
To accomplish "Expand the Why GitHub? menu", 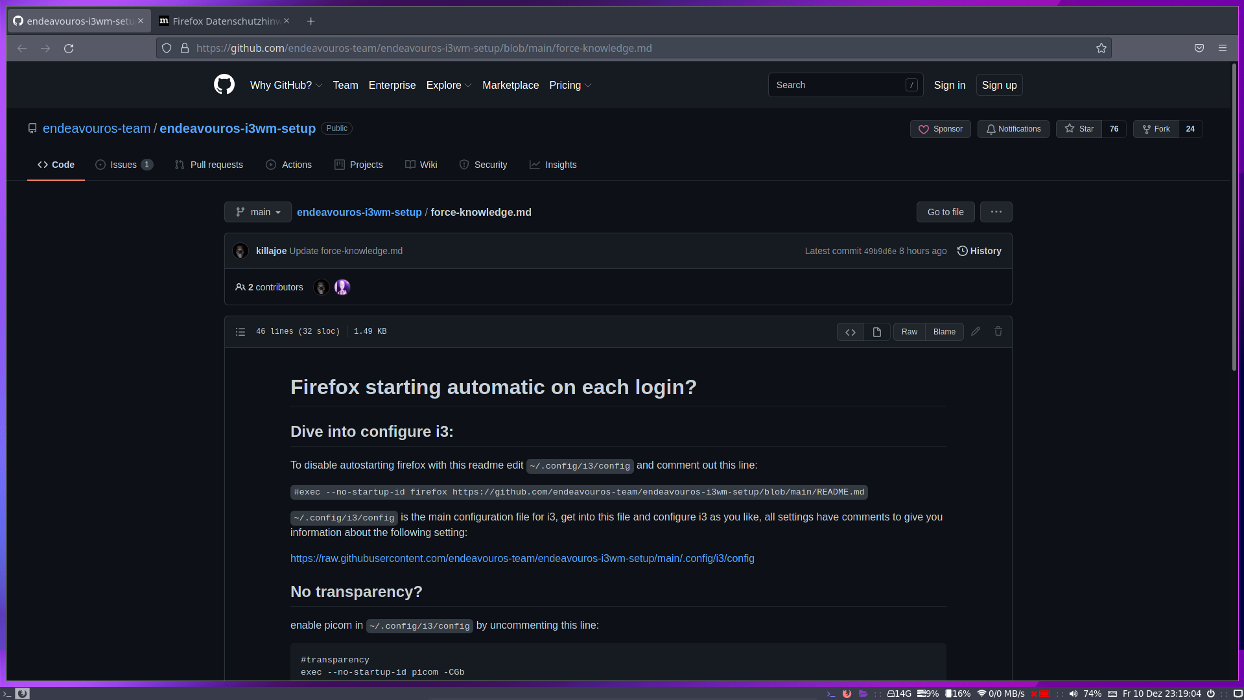I will pyautogui.click(x=286, y=86).
